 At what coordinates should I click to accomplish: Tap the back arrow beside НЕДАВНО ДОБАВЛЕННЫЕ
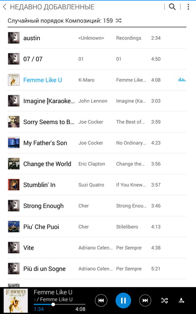(x=5, y=7)
